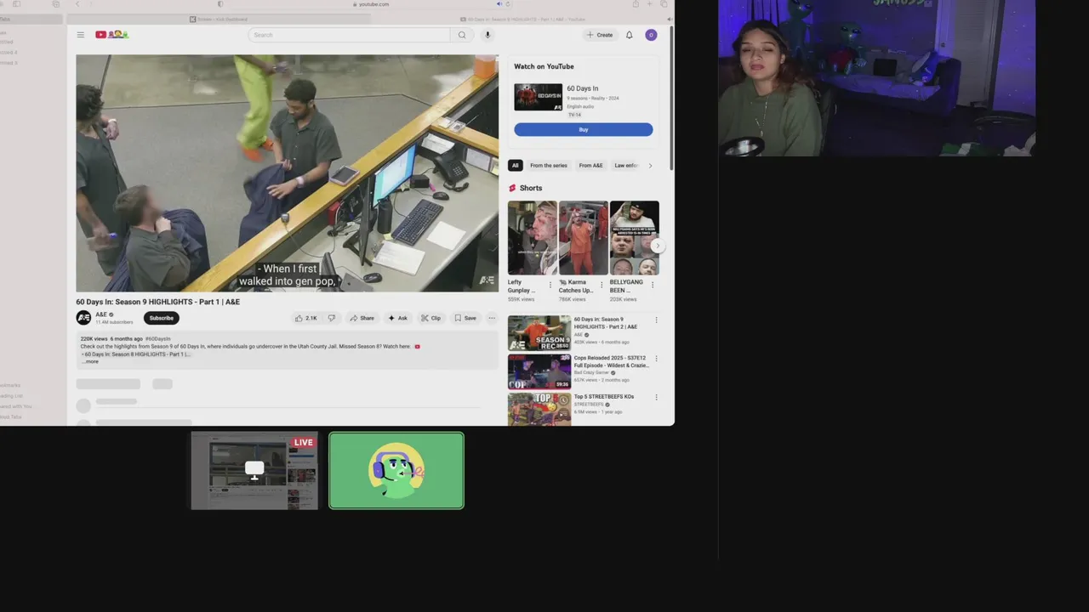This screenshot has width=1089, height=612.
Task: Open options for Season 9 Part 2 video
Action: [x=656, y=320]
